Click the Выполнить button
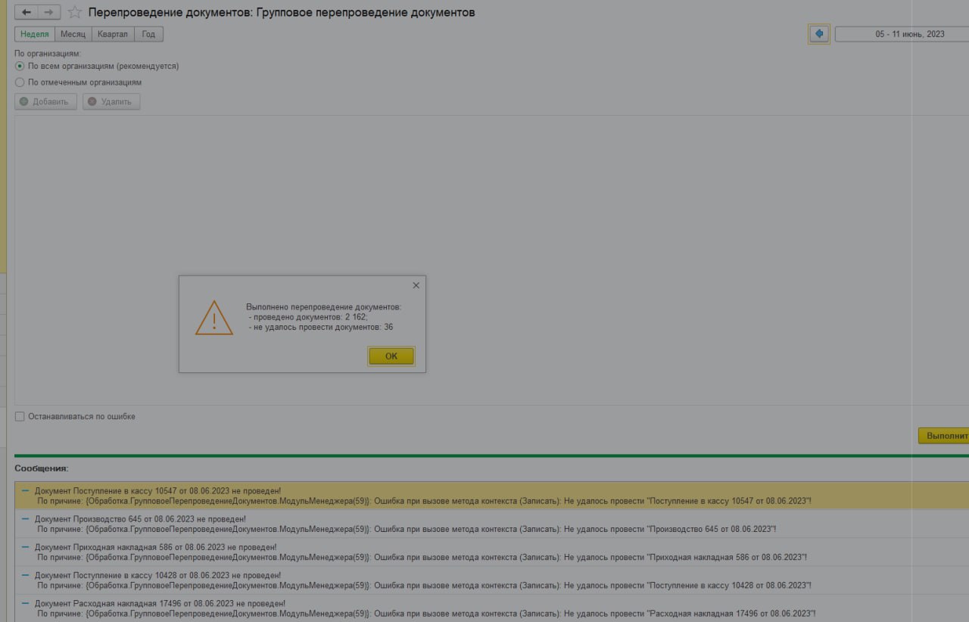 tap(945, 436)
